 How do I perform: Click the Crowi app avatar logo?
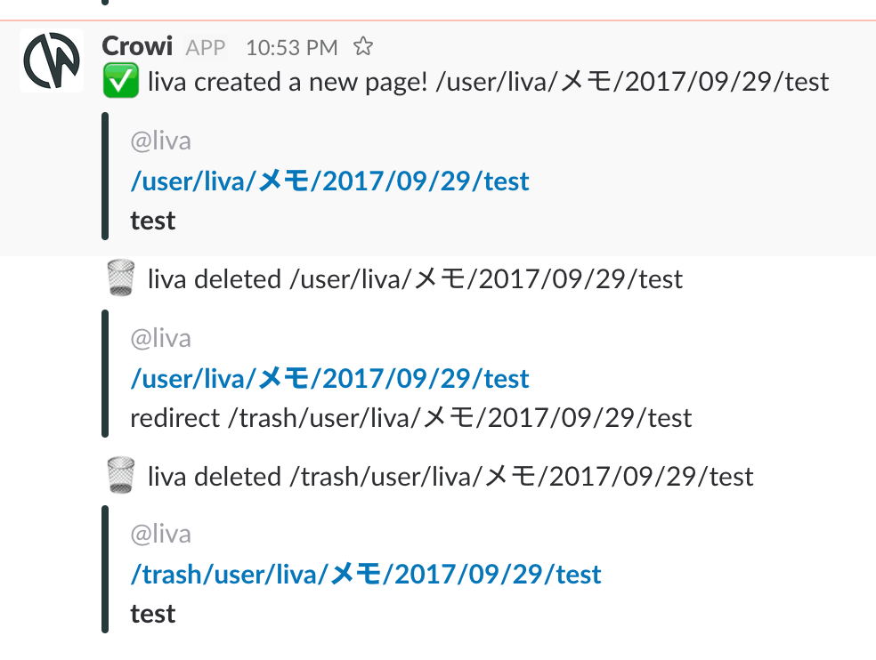click(52, 60)
